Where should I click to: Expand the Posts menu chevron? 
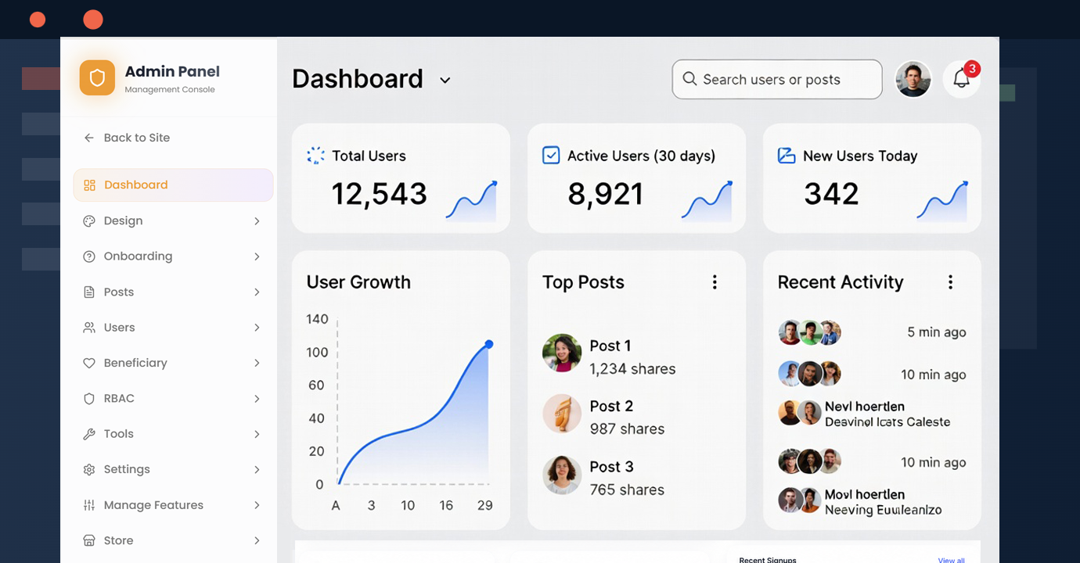[257, 292]
